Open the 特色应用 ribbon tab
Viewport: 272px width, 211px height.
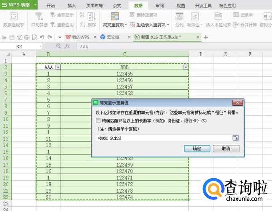227,6
